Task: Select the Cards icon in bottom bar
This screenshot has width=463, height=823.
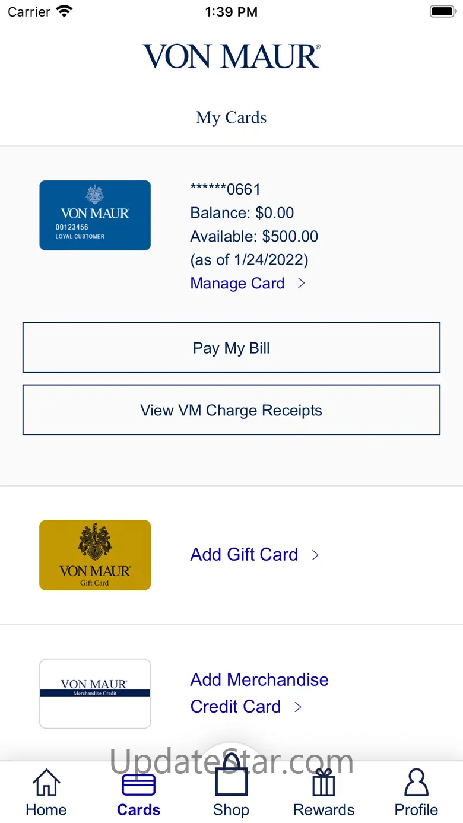Action: [x=138, y=784]
